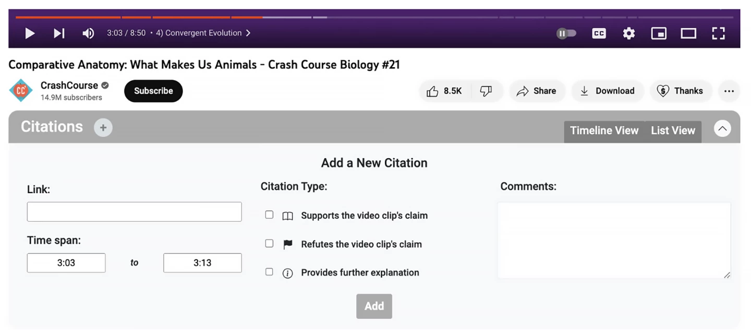This screenshot has width=751, height=330.
Task: Mute the video volume
Action: click(88, 33)
